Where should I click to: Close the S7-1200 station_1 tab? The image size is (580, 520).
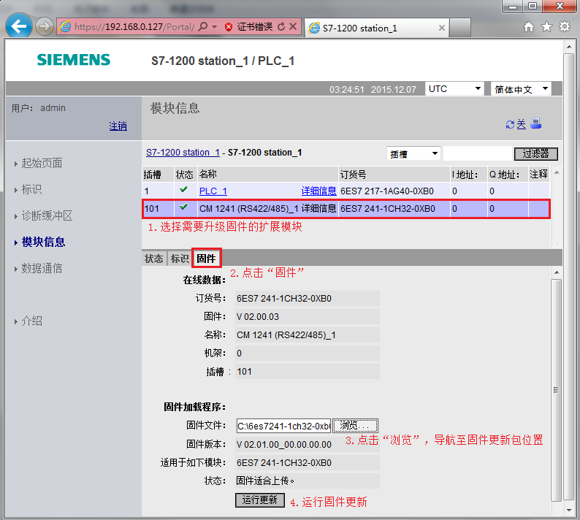click(x=442, y=28)
